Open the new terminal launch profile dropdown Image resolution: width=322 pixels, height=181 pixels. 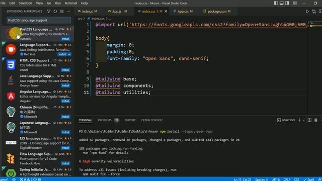click(x=303, y=120)
